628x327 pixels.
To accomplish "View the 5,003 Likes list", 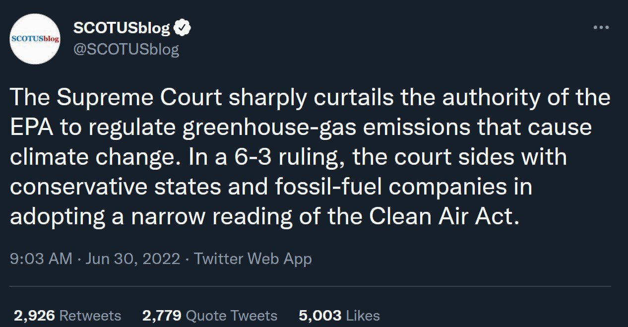I will click(339, 316).
